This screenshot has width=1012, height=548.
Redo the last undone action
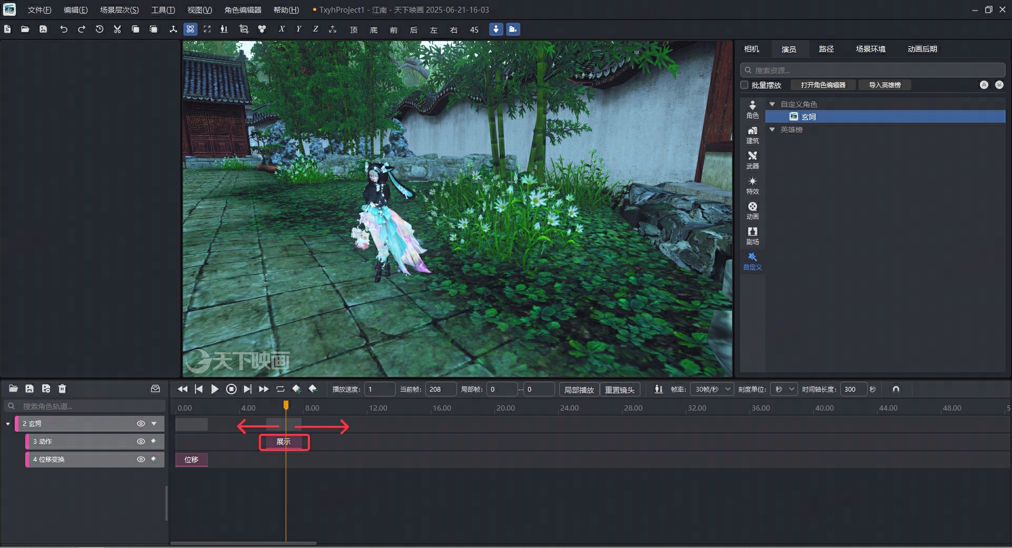[82, 29]
